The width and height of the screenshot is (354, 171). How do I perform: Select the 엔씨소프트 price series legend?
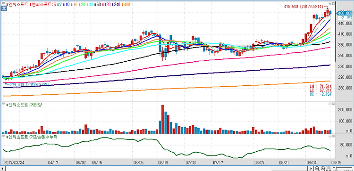pyautogui.click(x=17, y=4)
